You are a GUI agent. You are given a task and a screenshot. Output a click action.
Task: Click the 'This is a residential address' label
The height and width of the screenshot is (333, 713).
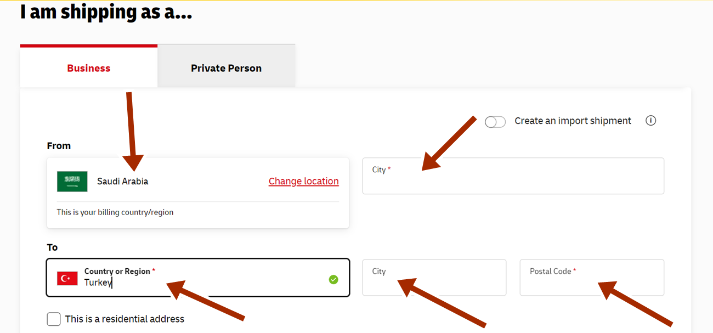pyautogui.click(x=125, y=319)
